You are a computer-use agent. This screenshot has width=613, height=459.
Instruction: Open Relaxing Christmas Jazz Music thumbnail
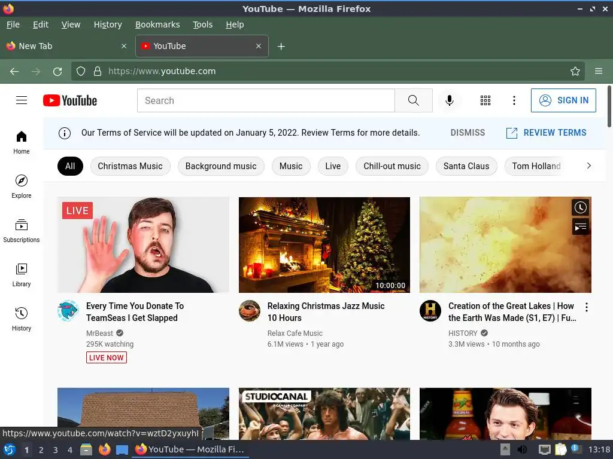click(324, 244)
